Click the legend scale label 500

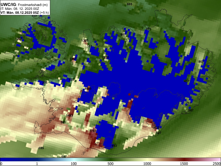point(110,164)
